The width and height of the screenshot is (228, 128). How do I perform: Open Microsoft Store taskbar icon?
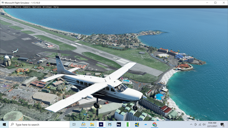(x=83, y=124)
